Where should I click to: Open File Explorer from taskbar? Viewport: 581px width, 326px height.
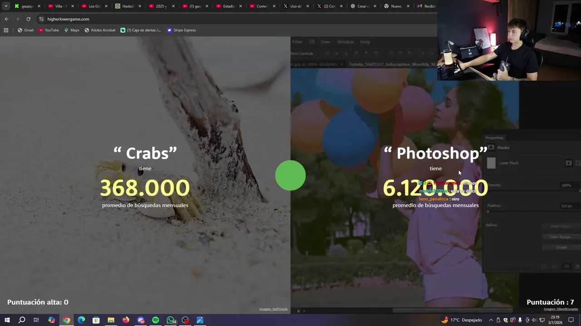[111, 320]
